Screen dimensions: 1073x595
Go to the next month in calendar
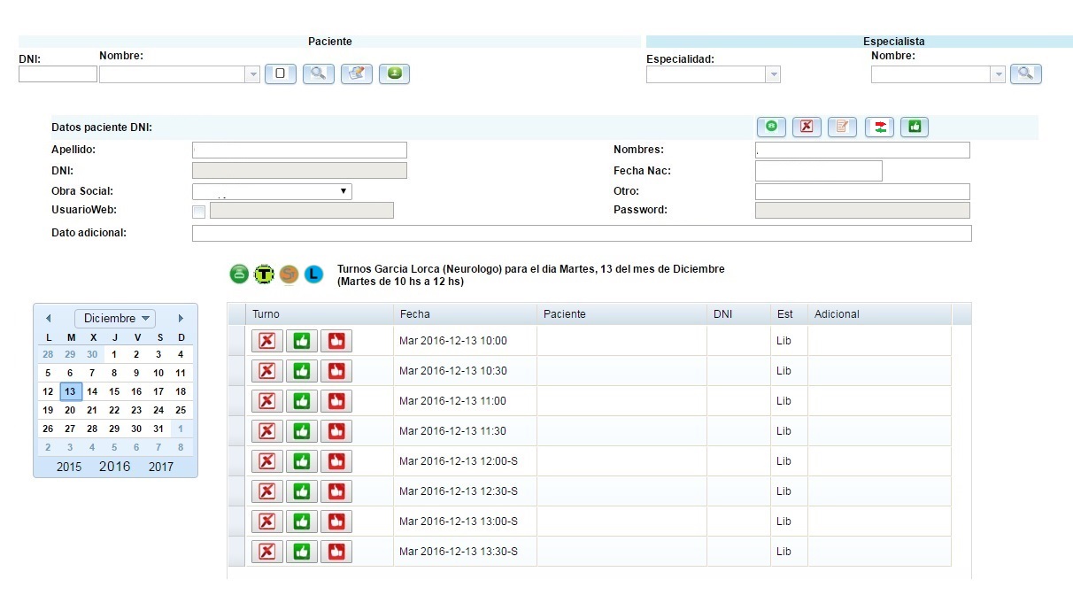click(x=181, y=318)
